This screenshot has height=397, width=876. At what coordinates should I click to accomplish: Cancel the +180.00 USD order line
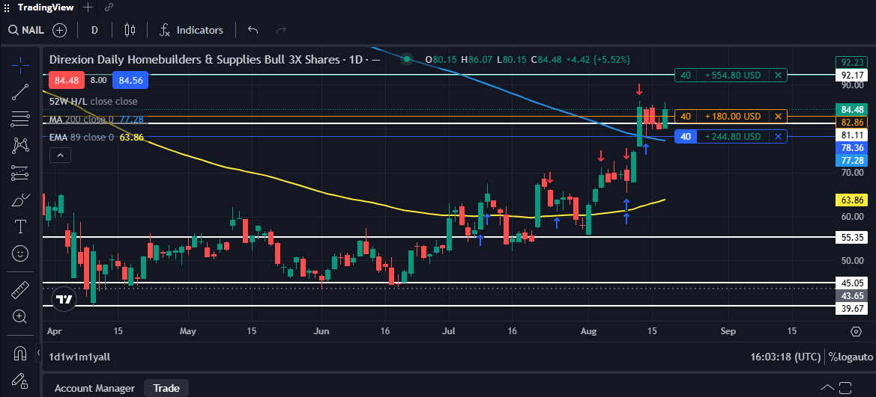point(778,117)
